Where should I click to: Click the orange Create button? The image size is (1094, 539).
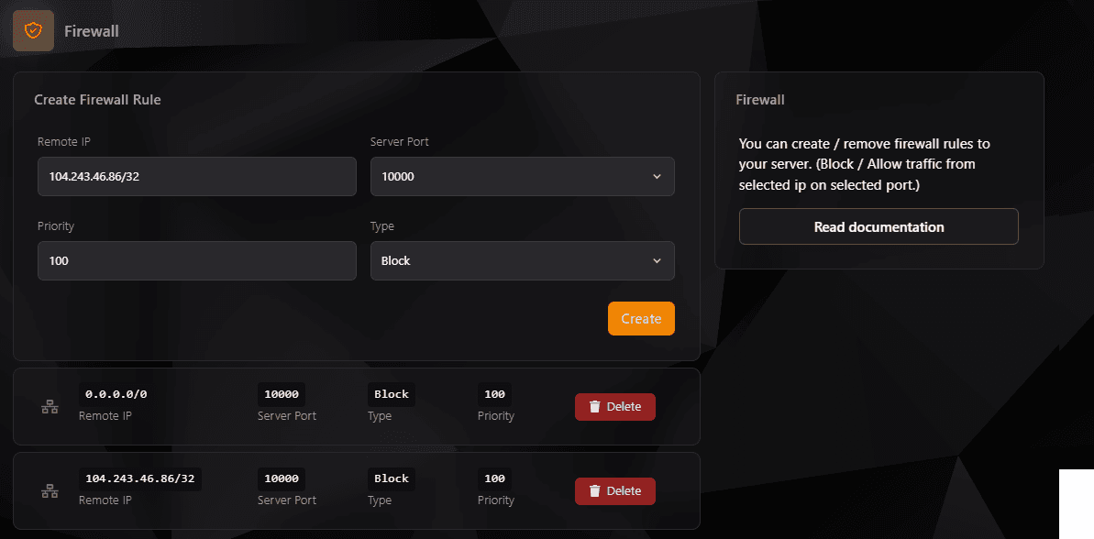641,319
